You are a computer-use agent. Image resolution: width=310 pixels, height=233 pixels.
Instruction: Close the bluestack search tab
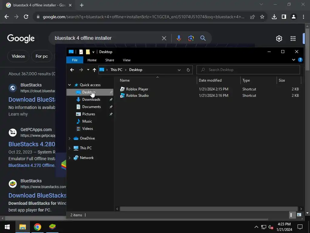click(70, 5)
